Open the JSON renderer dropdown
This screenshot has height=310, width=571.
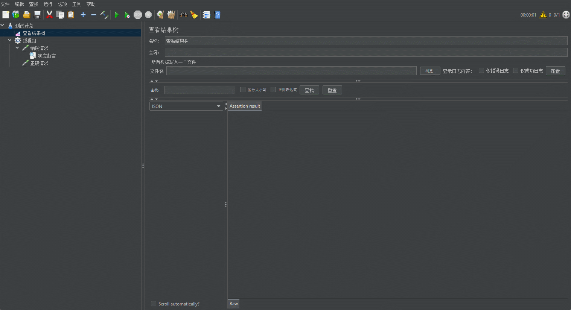click(x=186, y=106)
